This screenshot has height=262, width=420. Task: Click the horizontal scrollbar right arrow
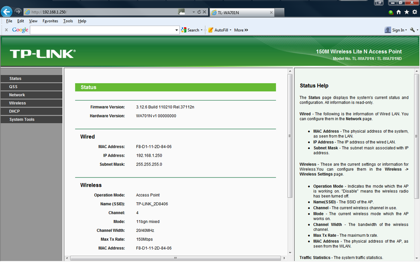pos(284,258)
